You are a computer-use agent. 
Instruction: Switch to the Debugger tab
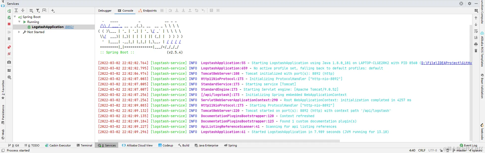pos(105,11)
